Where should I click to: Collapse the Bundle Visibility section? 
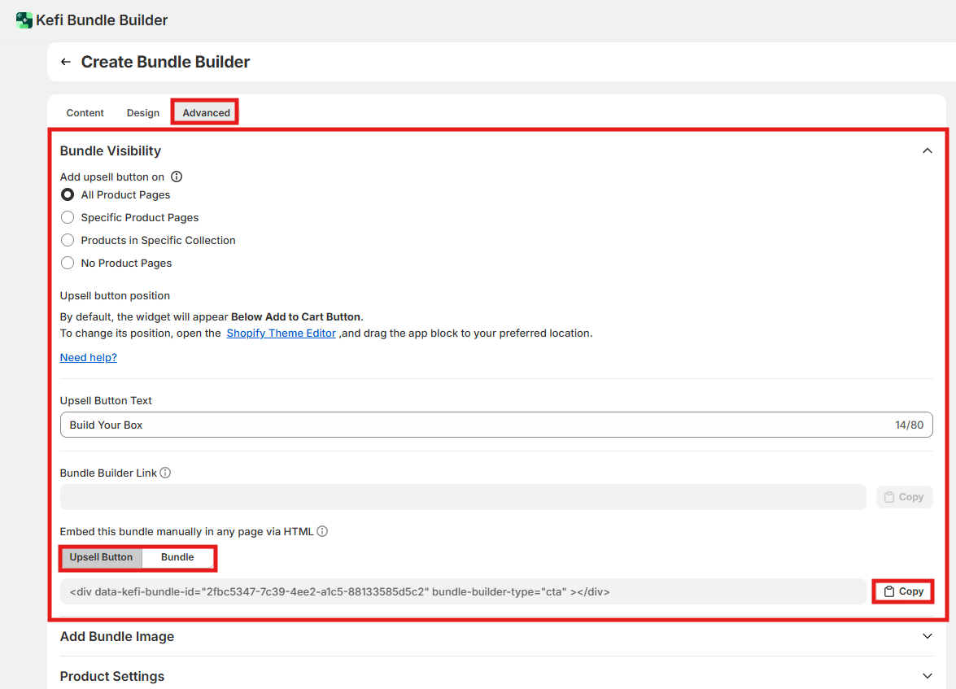pyautogui.click(x=927, y=150)
